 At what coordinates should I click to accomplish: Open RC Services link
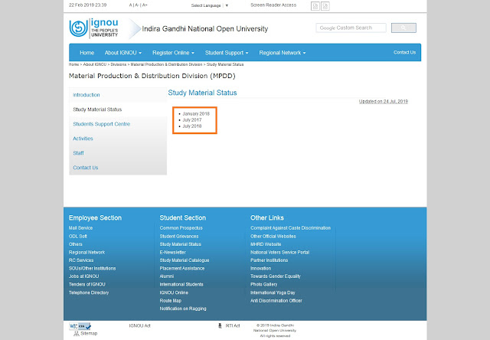(81, 260)
